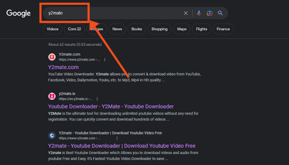Switch to News filter
The height and width of the screenshot is (165, 289).
click(x=117, y=29)
